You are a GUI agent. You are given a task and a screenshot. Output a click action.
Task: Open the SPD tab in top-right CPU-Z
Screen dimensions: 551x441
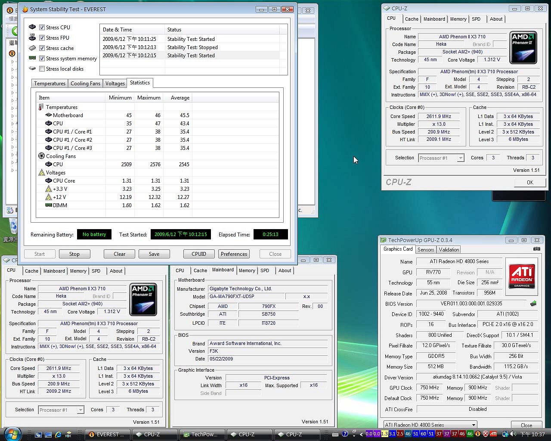click(476, 19)
